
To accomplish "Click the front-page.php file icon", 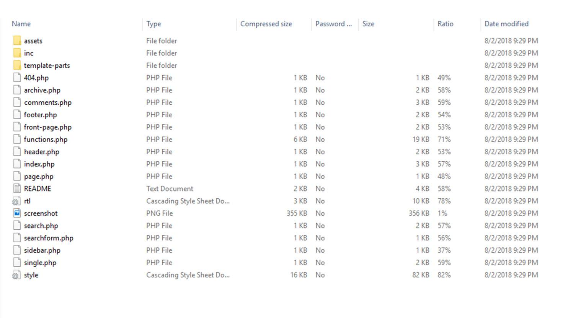I will [17, 127].
